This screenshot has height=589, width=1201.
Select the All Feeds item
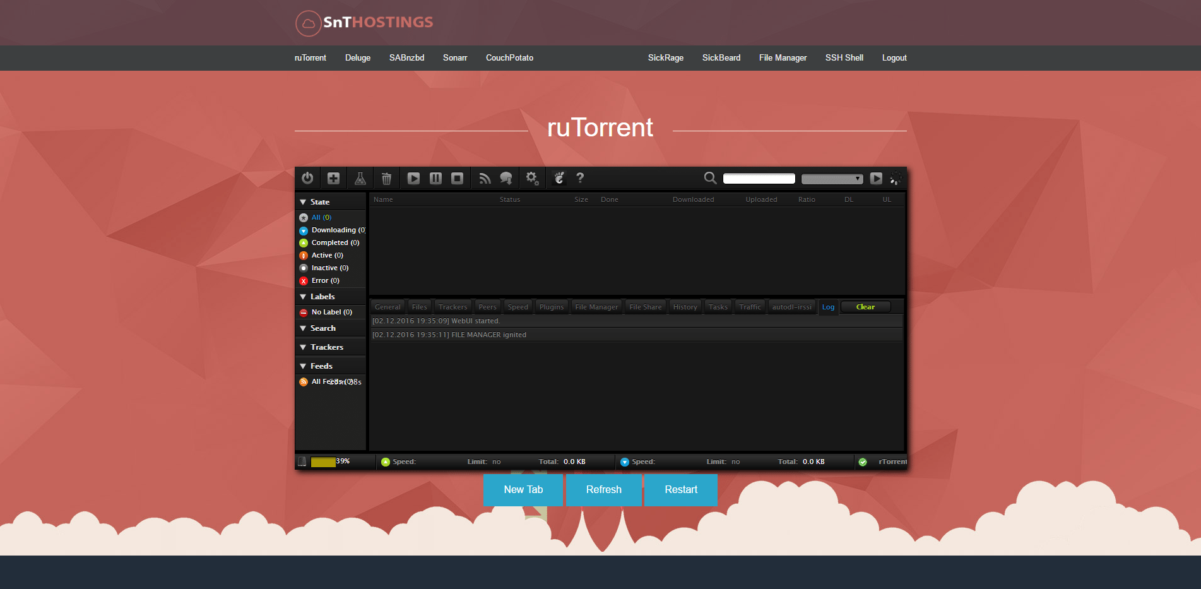[x=330, y=381]
